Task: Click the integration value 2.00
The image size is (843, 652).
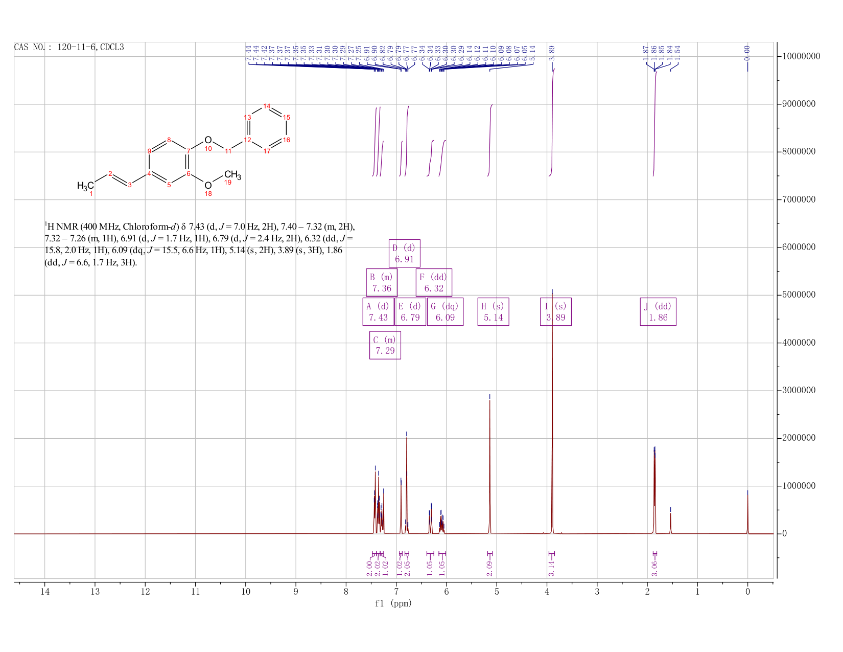Action: tap(369, 568)
